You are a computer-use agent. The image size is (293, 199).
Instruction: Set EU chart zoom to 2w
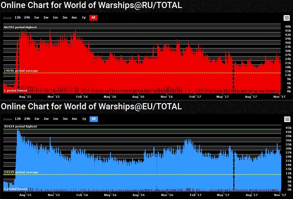coord(46,119)
